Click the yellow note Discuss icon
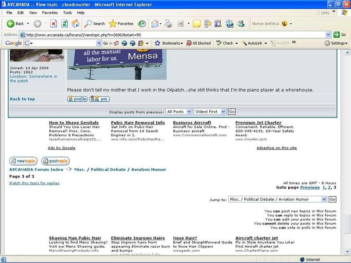 click(197, 24)
